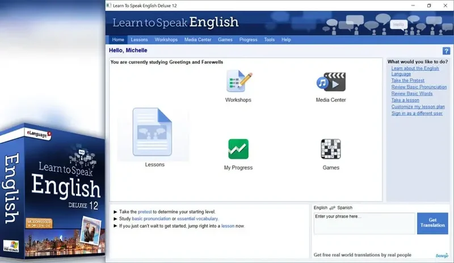Click the Enter your phrase here field

click(x=364, y=223)
